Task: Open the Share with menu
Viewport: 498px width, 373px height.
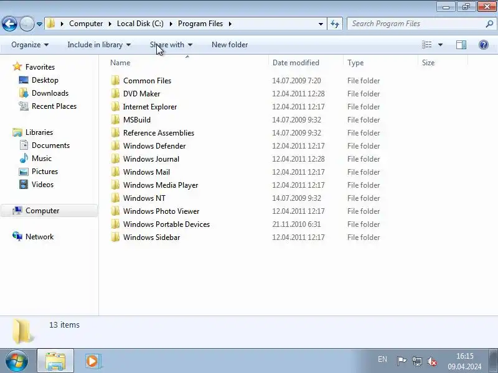Action: pyautogui.click(x=171, y=45)
